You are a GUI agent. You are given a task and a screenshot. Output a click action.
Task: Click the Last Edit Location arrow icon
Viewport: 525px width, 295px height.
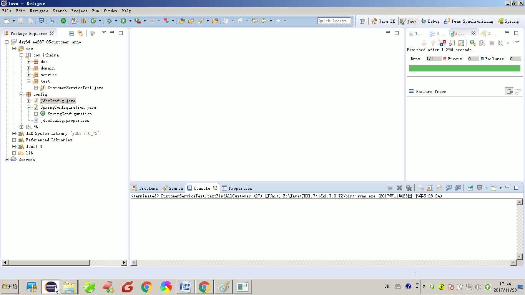[x=254, y=21]
